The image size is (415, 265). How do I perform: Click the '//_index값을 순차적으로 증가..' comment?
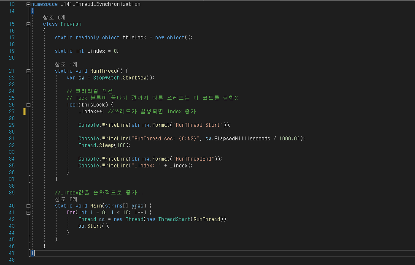[x=99, y=193]
